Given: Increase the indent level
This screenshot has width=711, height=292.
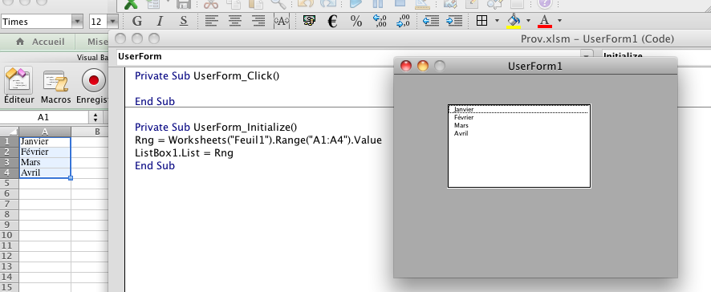Looking at the screenshot, I should 454,22.
